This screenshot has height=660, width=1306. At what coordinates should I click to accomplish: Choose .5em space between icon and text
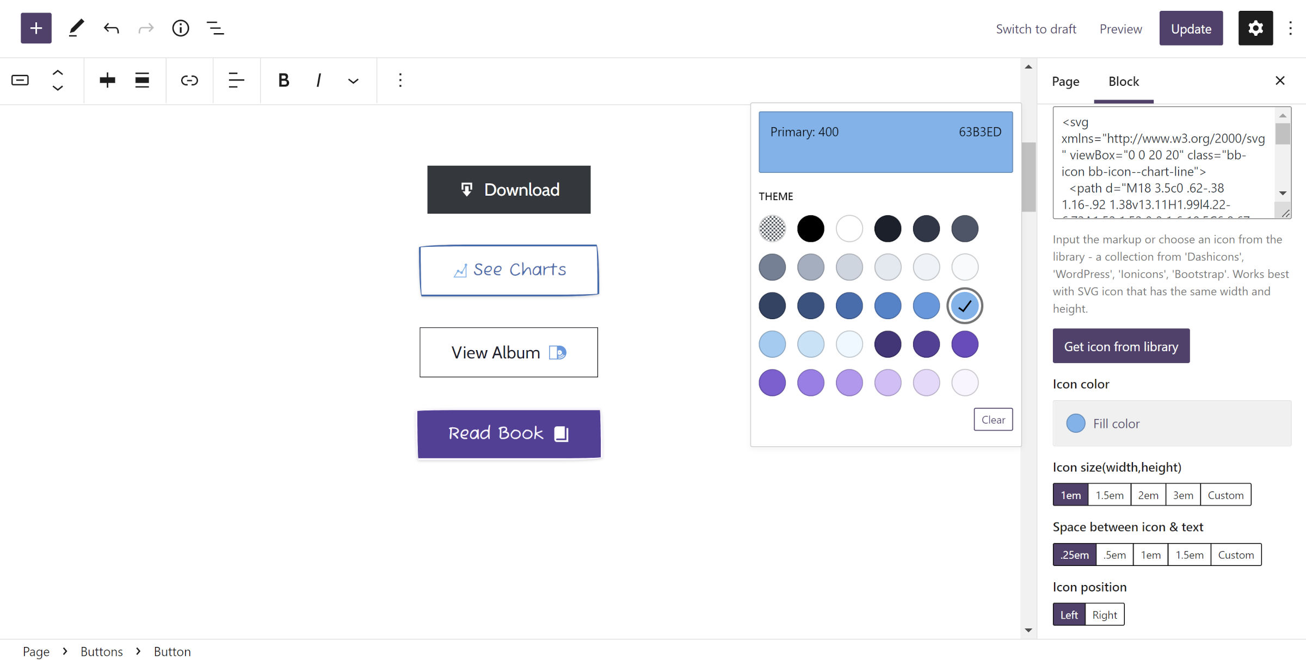[1114, 555]
